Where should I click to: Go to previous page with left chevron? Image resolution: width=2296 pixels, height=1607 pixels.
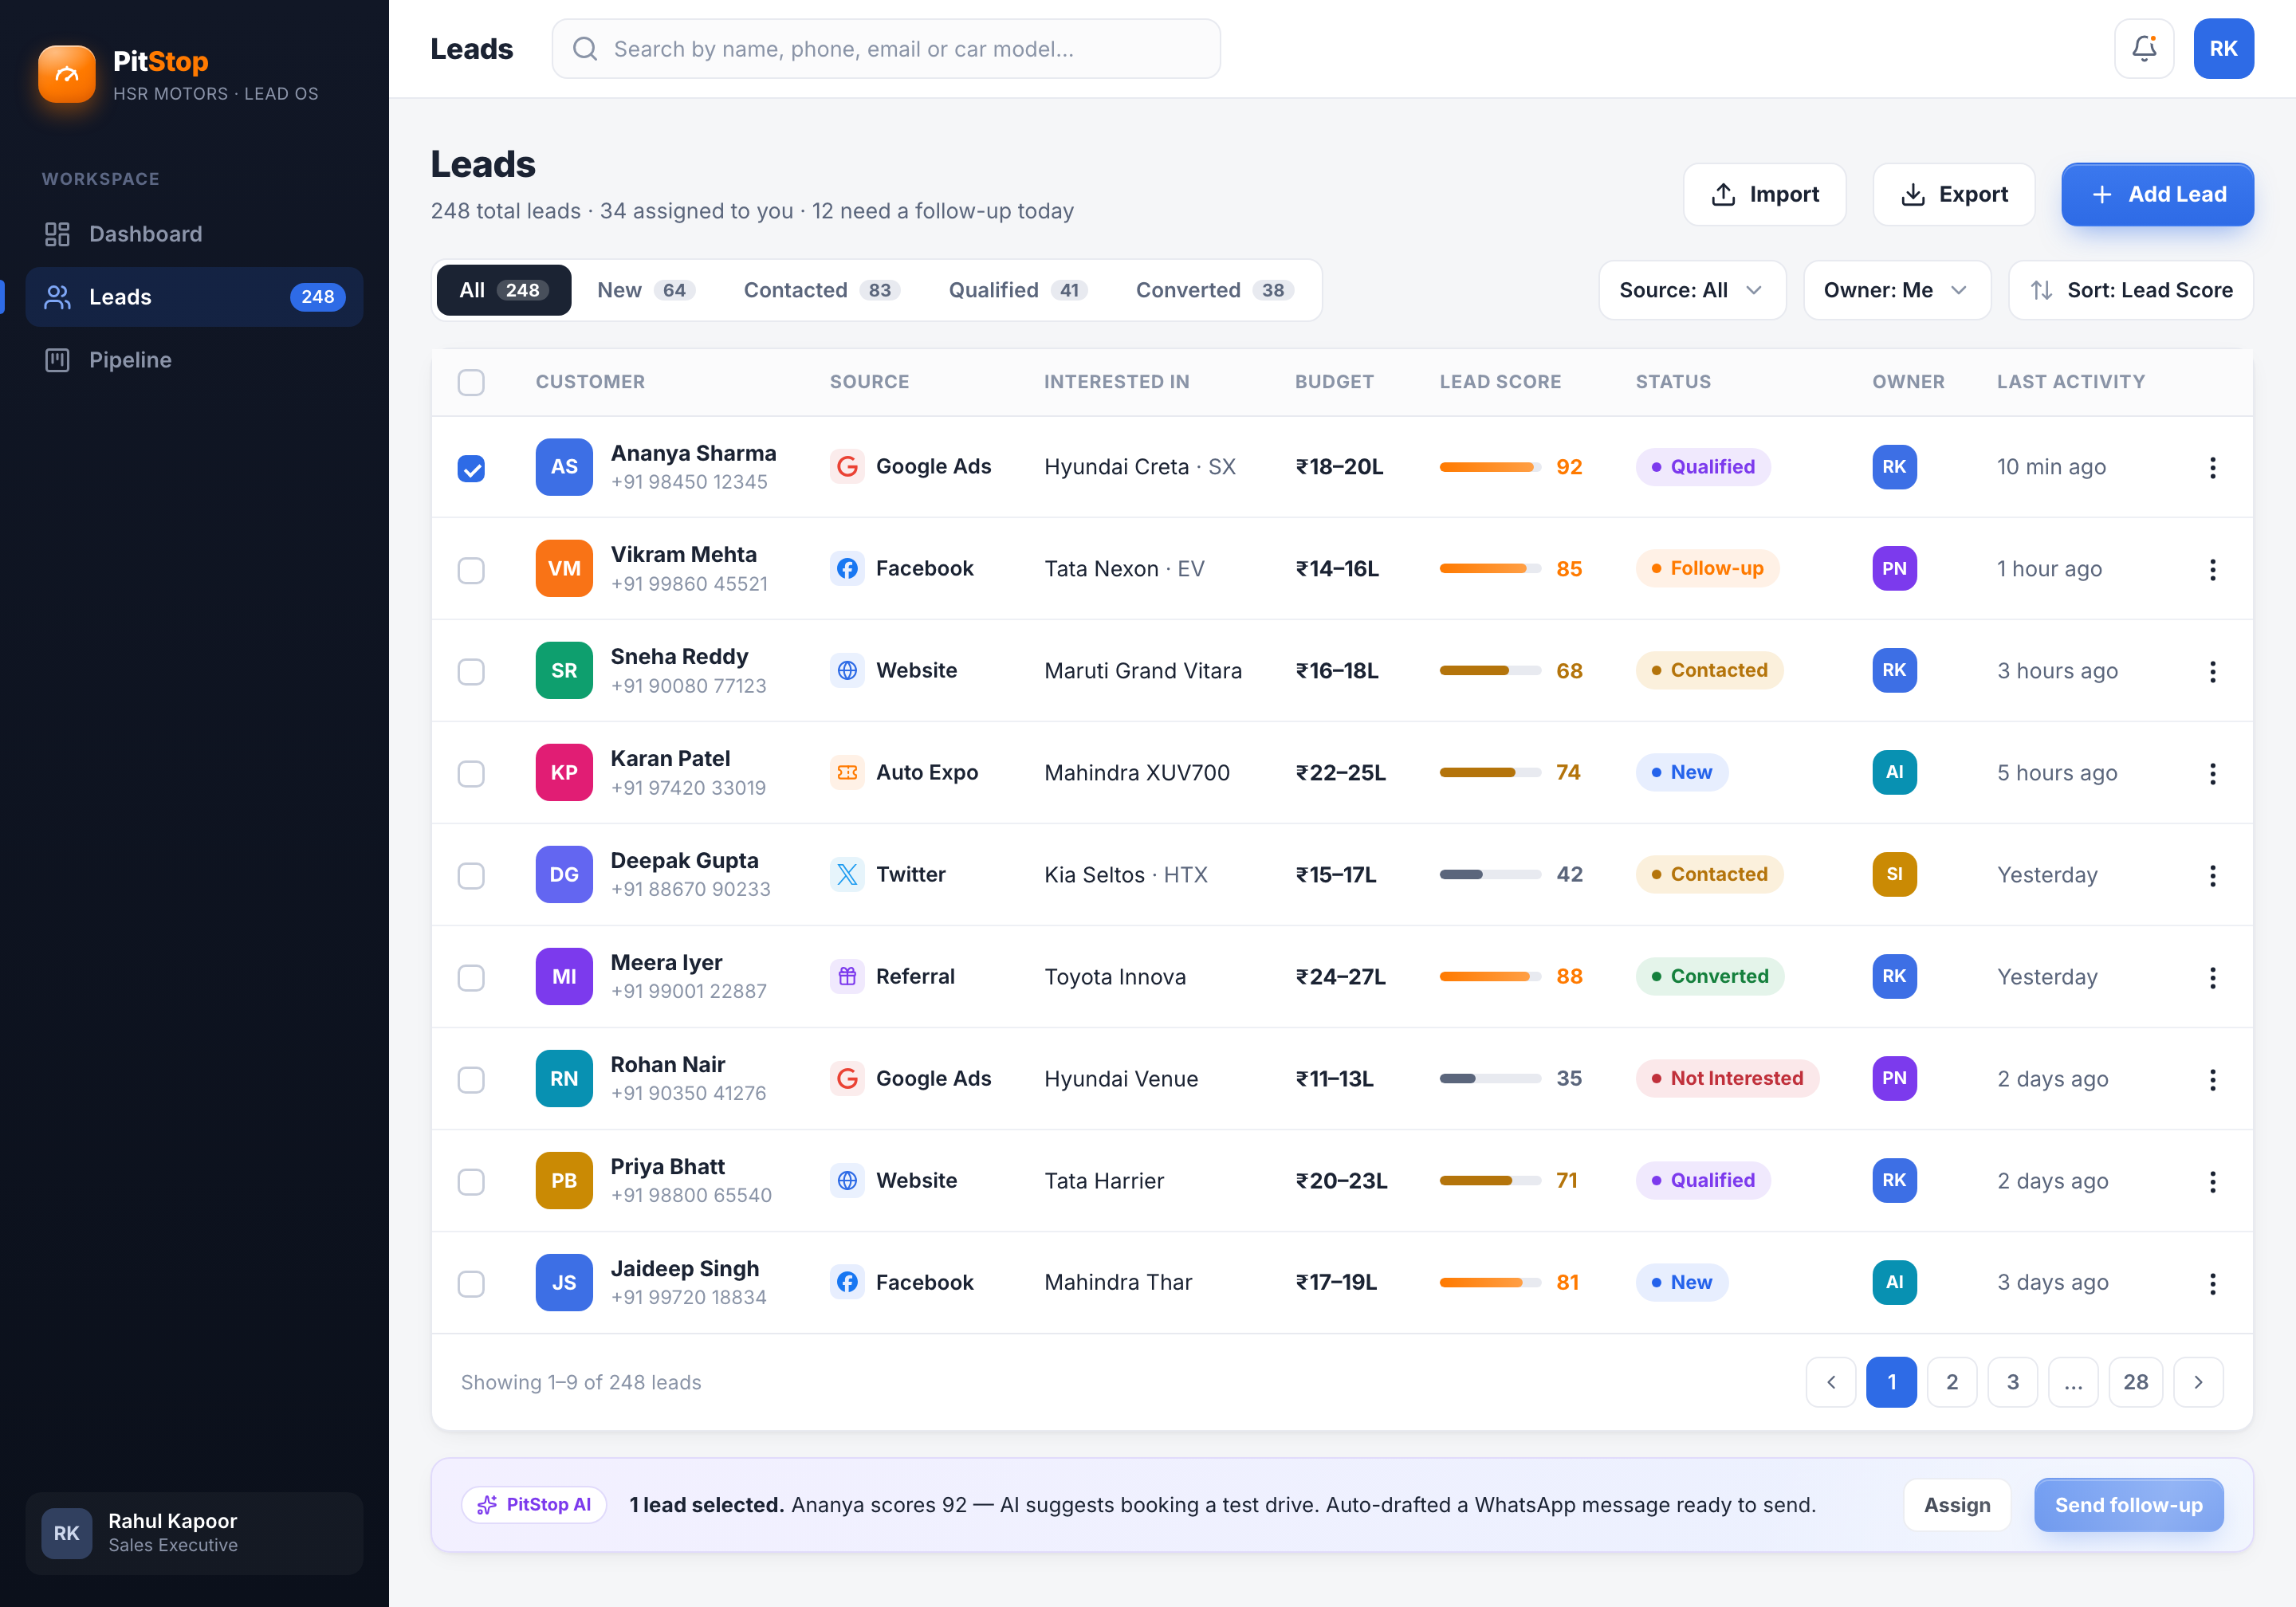[1831, 1383]
